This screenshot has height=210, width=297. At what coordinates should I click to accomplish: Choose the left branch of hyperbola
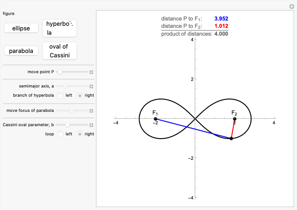pyautogui.click(x=60, y=95)
